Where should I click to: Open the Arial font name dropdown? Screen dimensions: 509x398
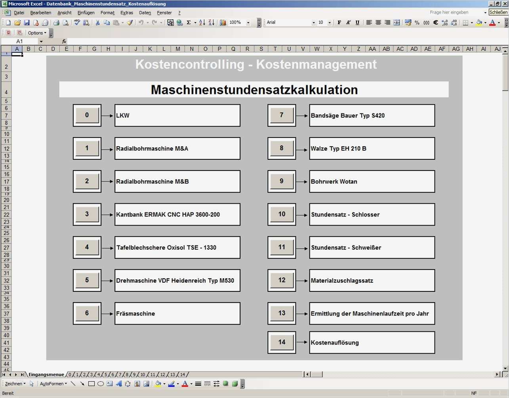(x=313, y=23)
